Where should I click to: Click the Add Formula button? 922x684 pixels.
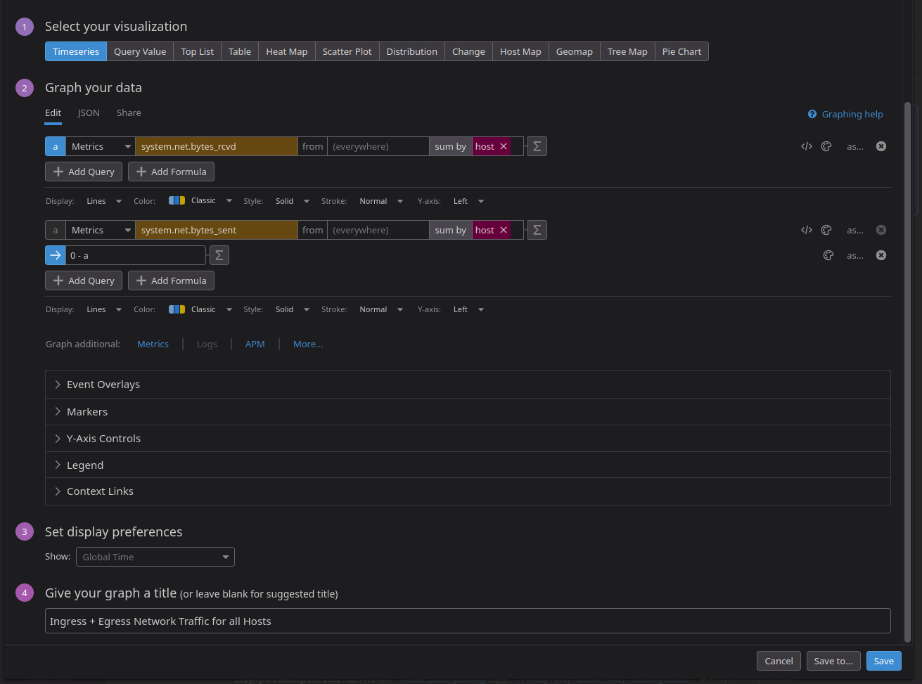point(171,172)
